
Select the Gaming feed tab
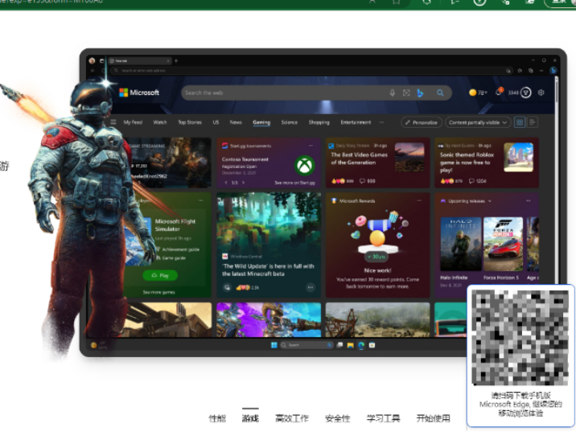pyautogui.click(x=261, y=122)
